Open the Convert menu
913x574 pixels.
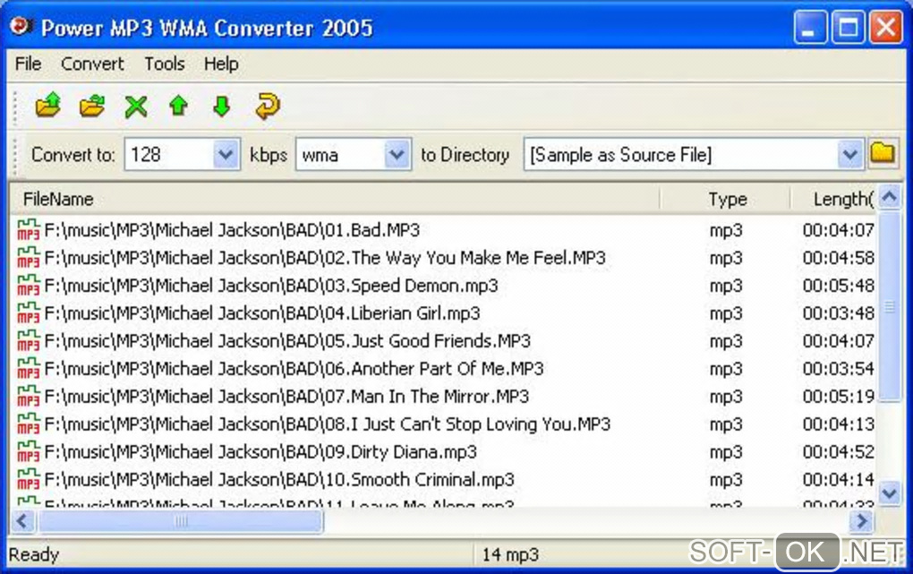92,64
